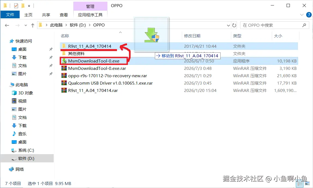Select MsmDownloadTool-0.exe application icon
This screenshot has height=188, width=313.
pyautogui.click(x=64, y=61)
